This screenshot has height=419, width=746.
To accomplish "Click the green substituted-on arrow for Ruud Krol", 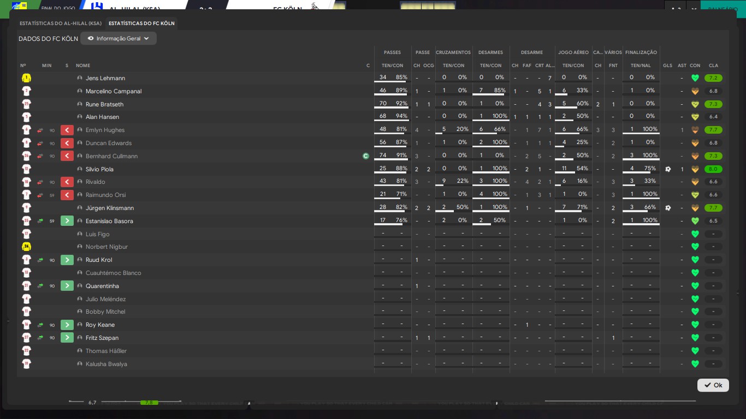I will (x=67, y=260).
